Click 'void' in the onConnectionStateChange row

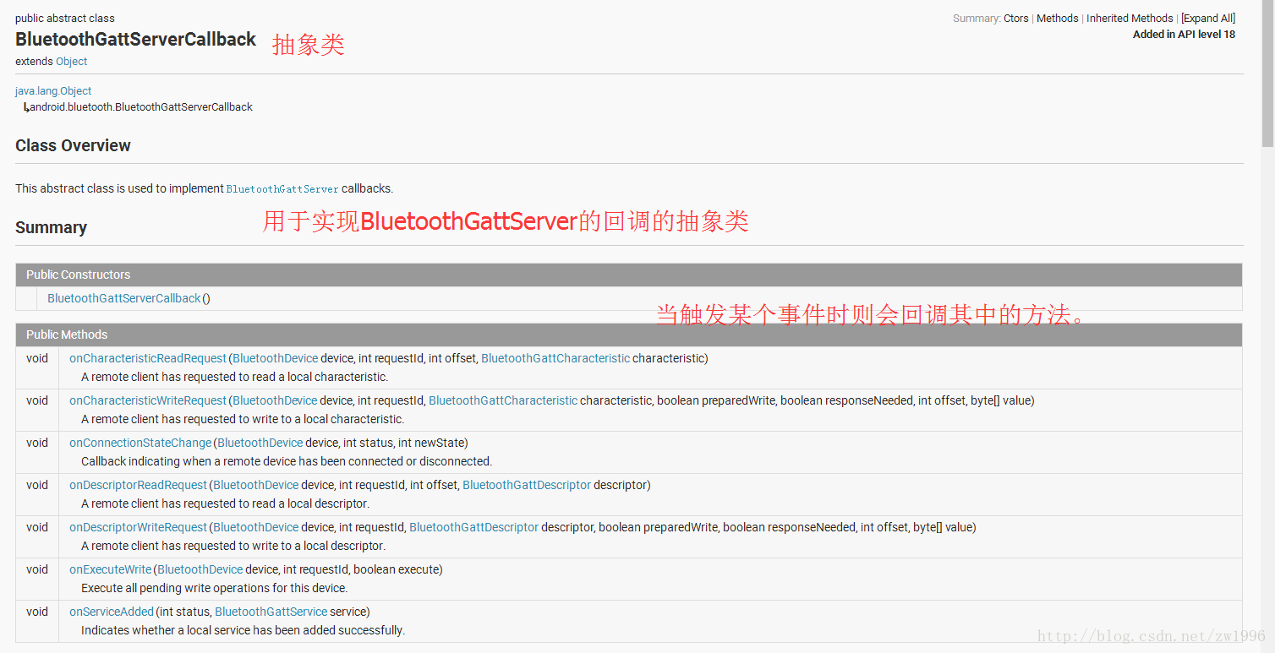[x=37, y=443]
